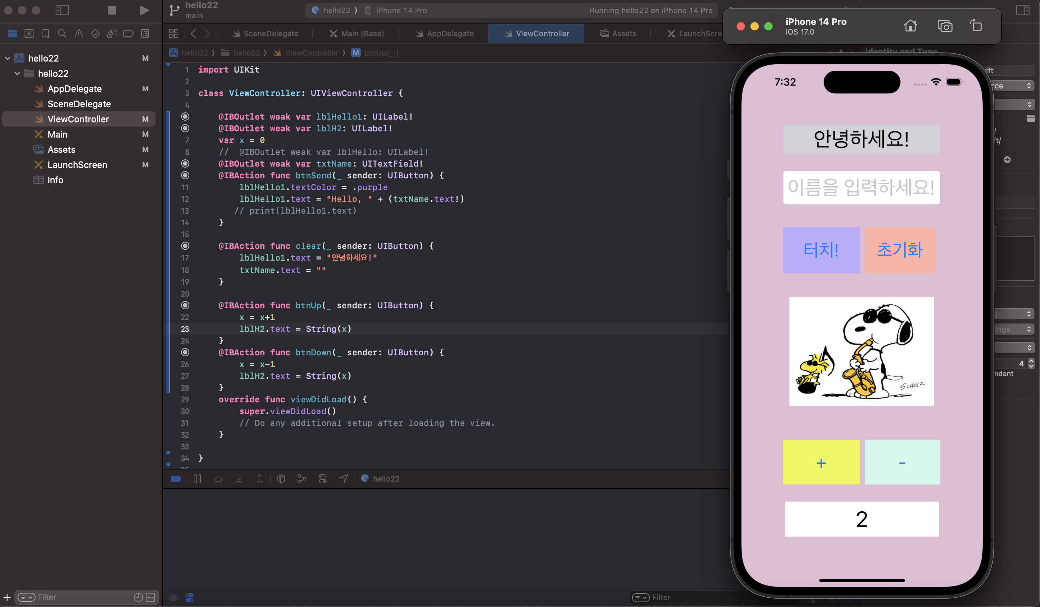Open the Issue navigator warning icon
Viewport: 1040px width, 607px height.
click(78, 34)
